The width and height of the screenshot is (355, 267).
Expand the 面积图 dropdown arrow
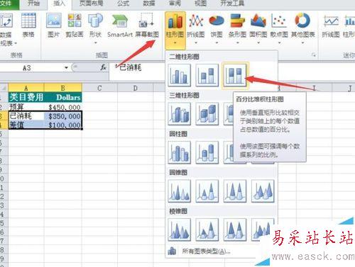[258, 43]
